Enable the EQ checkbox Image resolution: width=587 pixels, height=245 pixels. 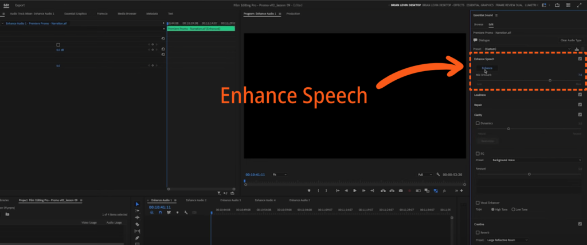(x=478, y=154)
